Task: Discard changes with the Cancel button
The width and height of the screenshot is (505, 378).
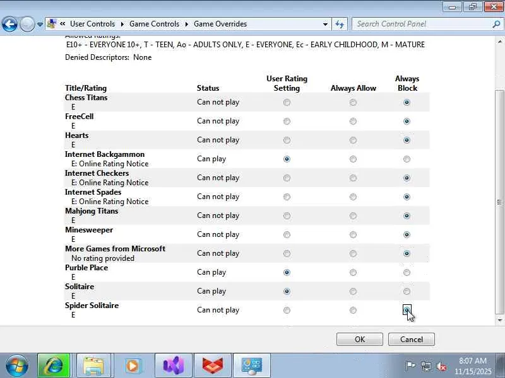Action: coord(412,340)
